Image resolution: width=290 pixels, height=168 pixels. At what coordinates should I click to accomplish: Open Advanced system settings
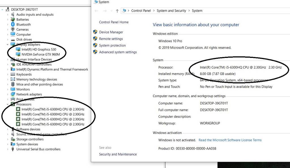coord(118,52)
